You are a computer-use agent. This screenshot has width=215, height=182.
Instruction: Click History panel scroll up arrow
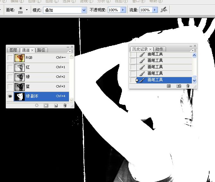pos(194,55)
